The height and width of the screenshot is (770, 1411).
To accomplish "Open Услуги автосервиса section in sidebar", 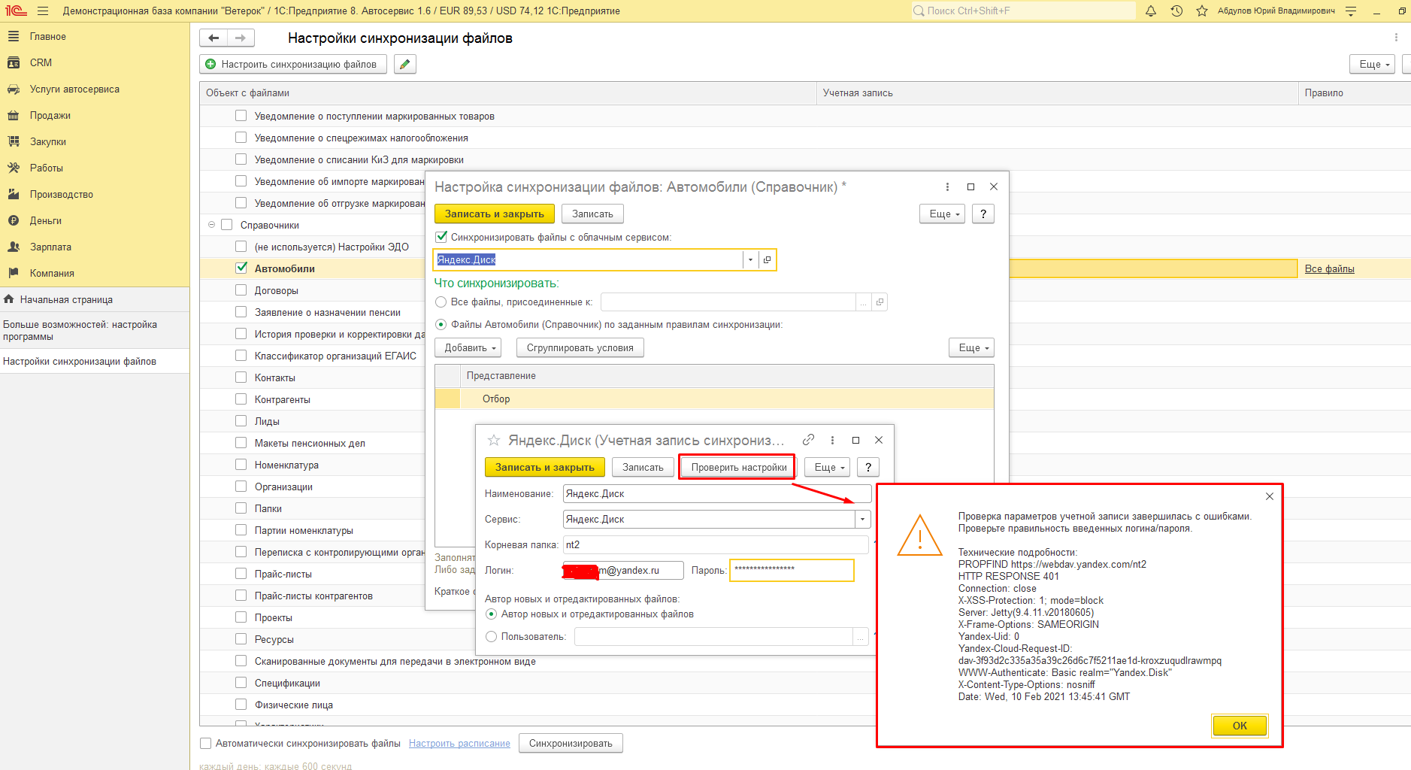I will pyautogui.click(x=74, y=89).
